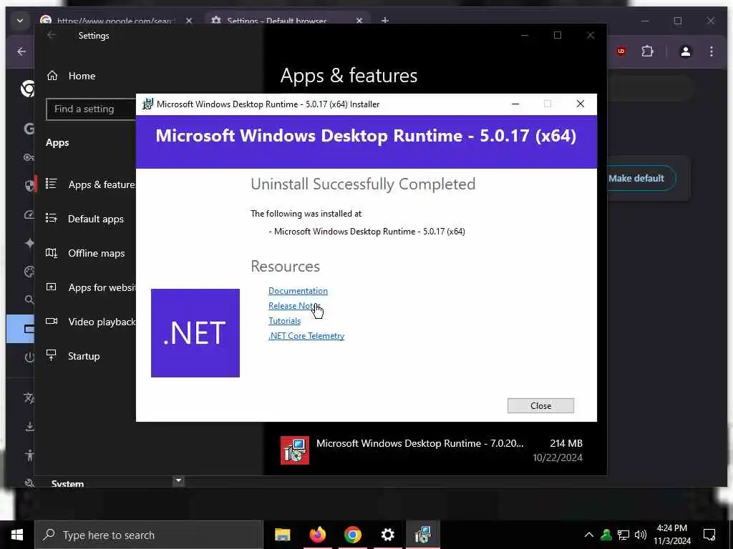Image resolution: width=733 pixels, height=549 pixels.
Task: Show hidden system tray icons
Action: [589, 535]
